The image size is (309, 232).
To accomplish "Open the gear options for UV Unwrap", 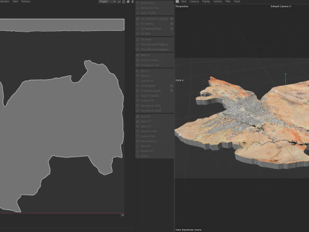I will [172, 24].
